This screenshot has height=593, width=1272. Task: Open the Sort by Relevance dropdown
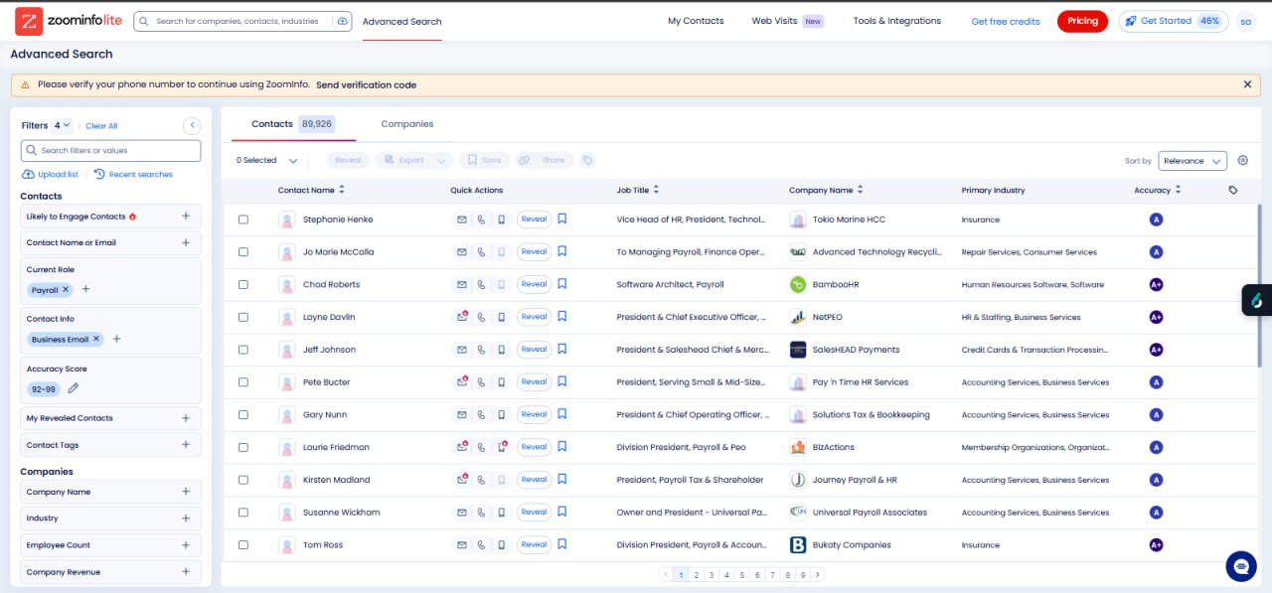(1192, 161)
